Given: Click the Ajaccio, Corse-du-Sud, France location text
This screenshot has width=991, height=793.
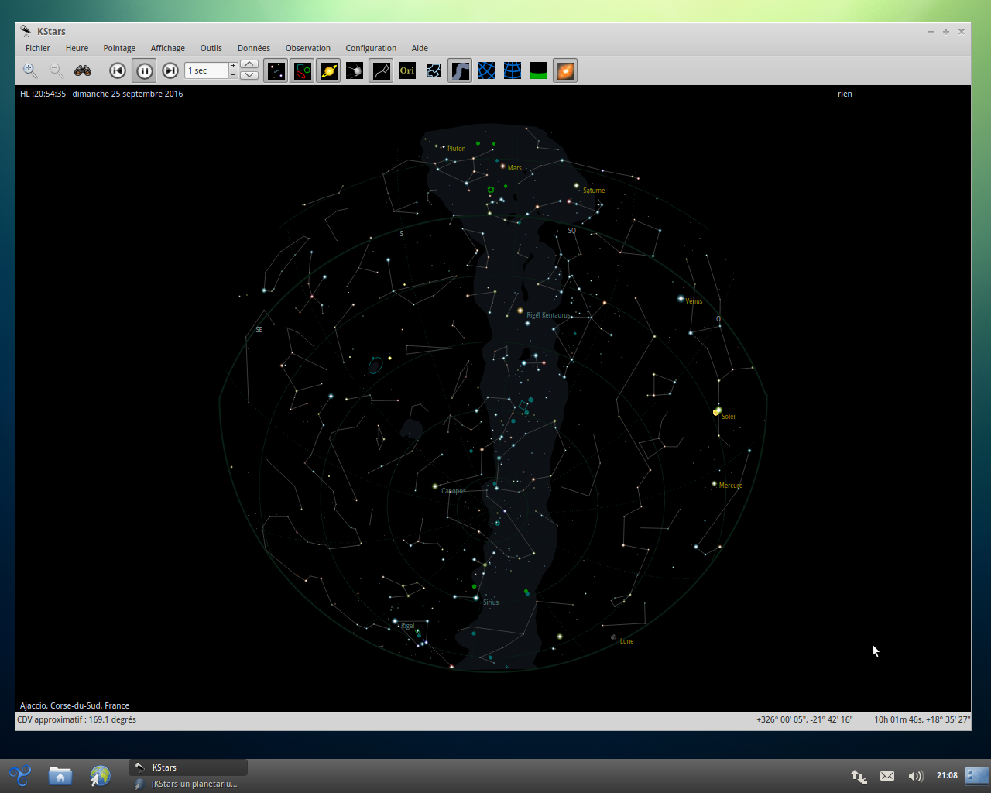Looking at the screenshot, I should tap(74, 705).
